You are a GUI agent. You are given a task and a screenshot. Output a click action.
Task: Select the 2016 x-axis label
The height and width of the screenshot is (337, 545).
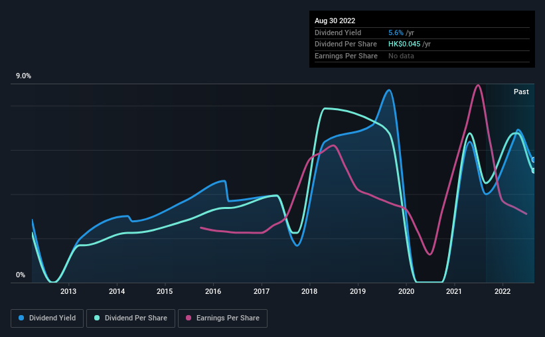tap(213, 291)
